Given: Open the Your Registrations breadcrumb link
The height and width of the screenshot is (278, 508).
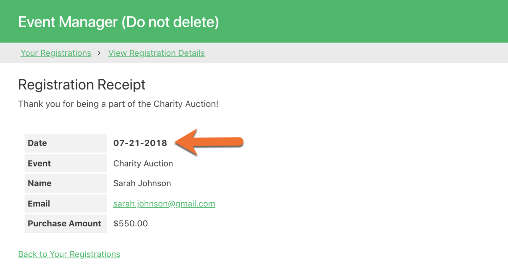Looking at the screenshot, I should coord(56,53).
